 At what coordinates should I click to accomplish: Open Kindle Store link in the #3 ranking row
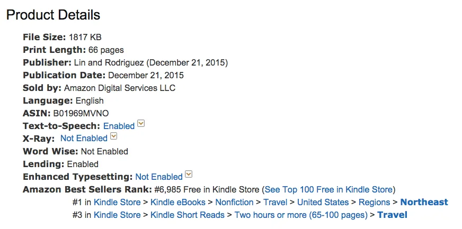[117, 215]
